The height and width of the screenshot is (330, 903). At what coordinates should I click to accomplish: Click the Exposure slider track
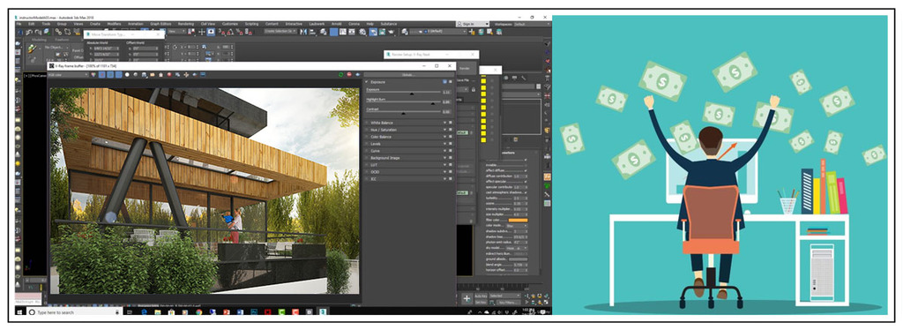click(x=404, y=92)
